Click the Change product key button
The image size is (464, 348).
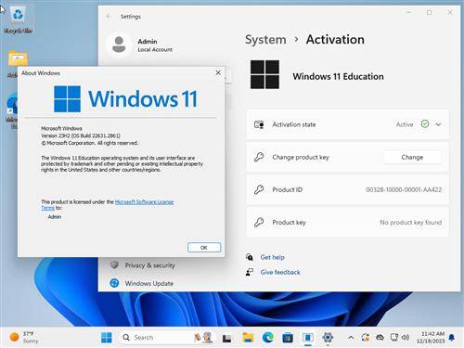click(412, 157)
